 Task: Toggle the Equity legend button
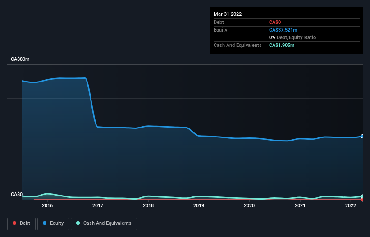53,223
